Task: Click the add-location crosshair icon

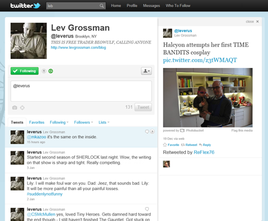Action: click(x=22, y=108)
